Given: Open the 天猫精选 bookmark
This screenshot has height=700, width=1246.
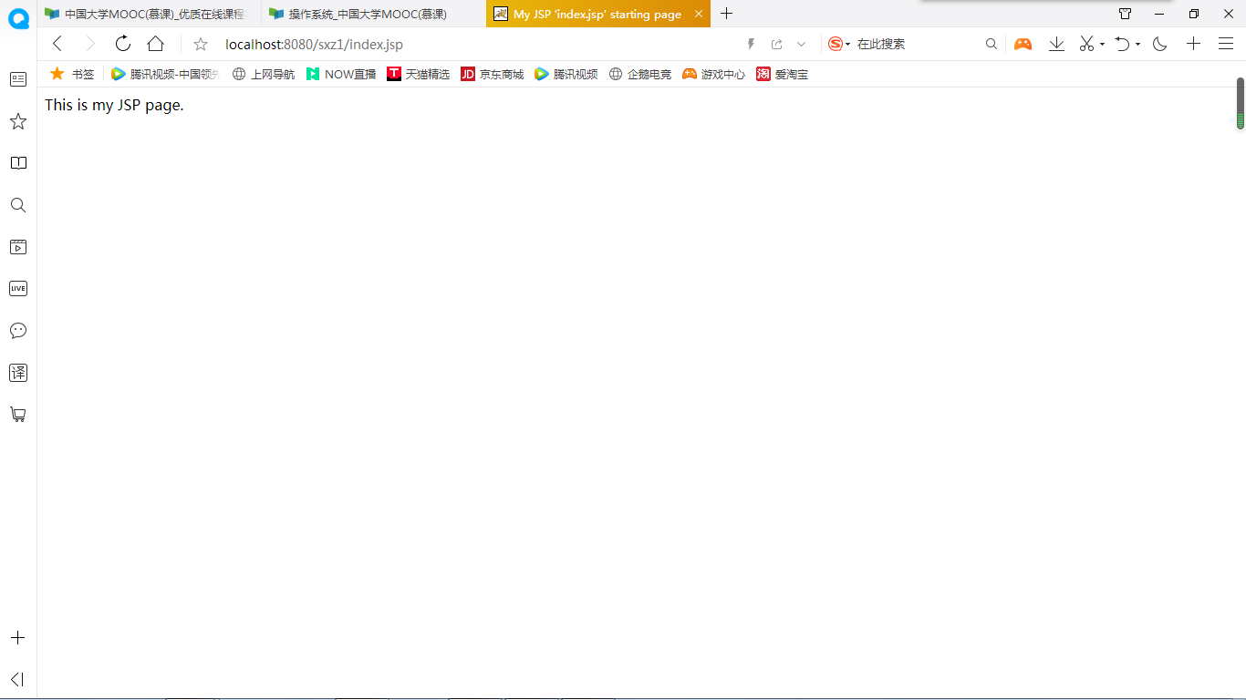Looking at the screenshot, I should pyautogui.click(x=419, y=74).
